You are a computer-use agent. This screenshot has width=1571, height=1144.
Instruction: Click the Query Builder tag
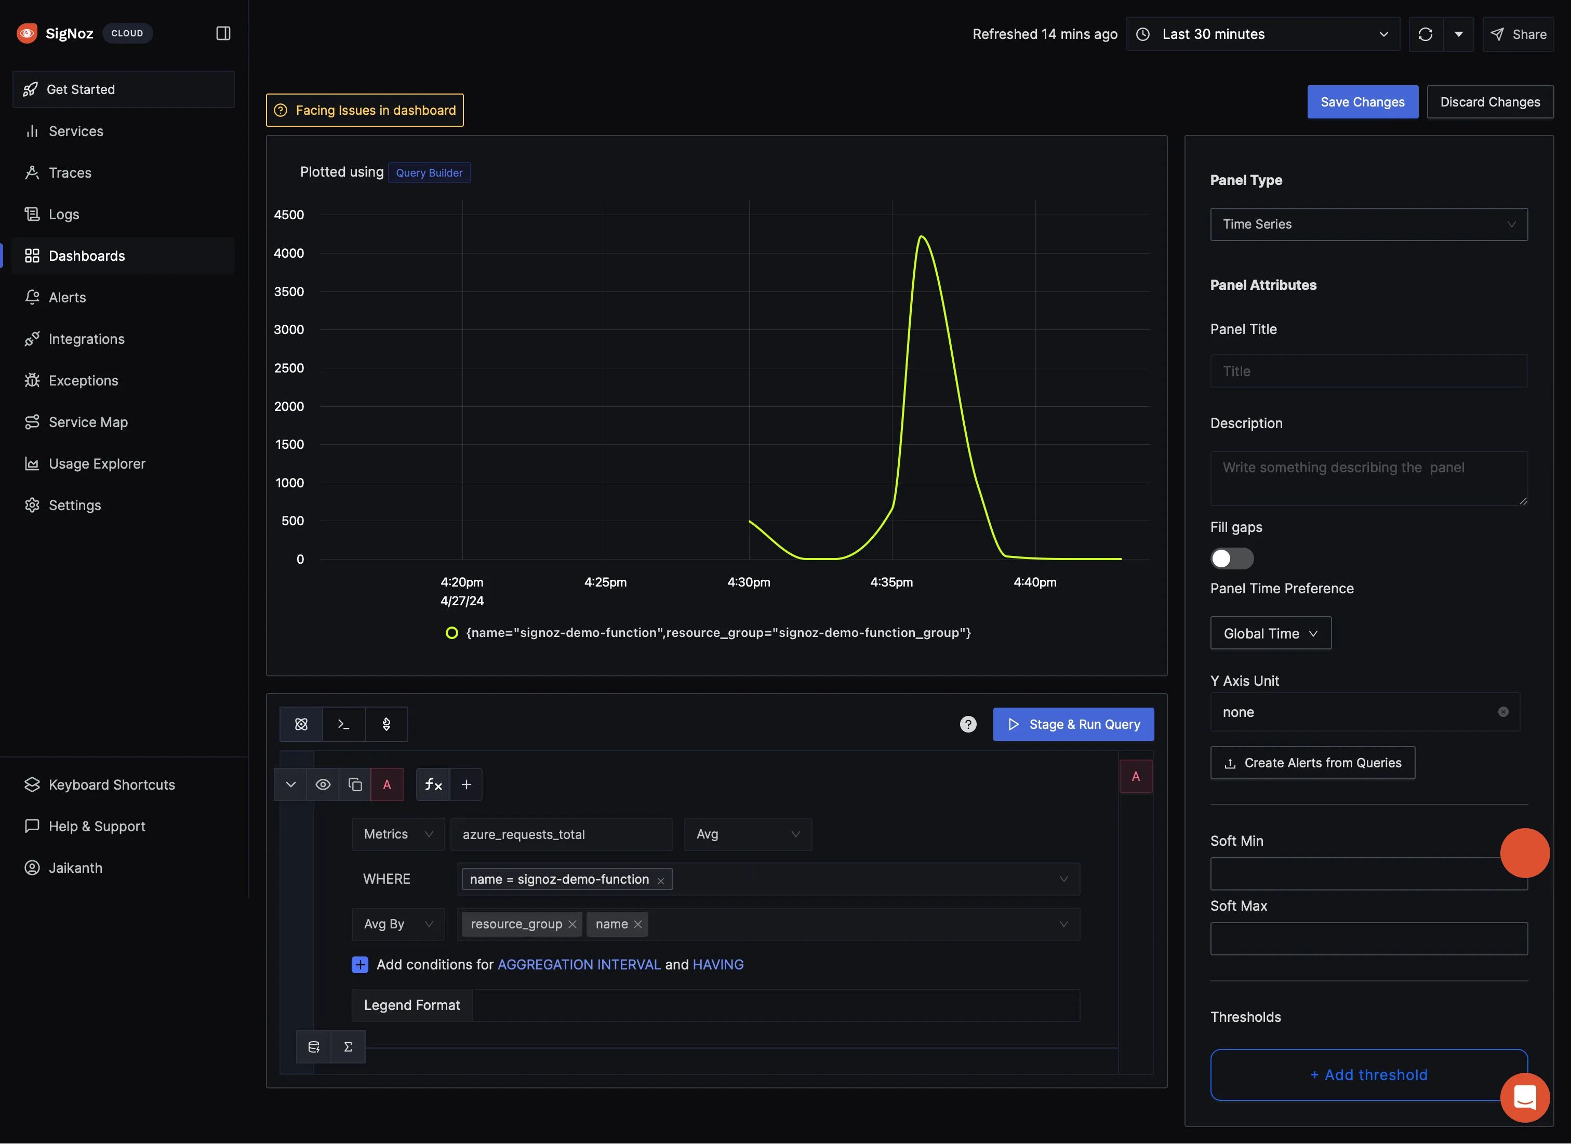tap(430, 172)
